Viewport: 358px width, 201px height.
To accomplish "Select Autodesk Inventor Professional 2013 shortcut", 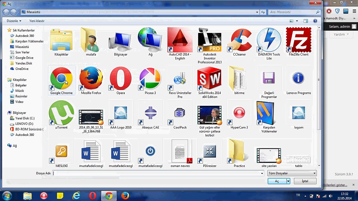I will pyautogui.click(x=209, y=46).
